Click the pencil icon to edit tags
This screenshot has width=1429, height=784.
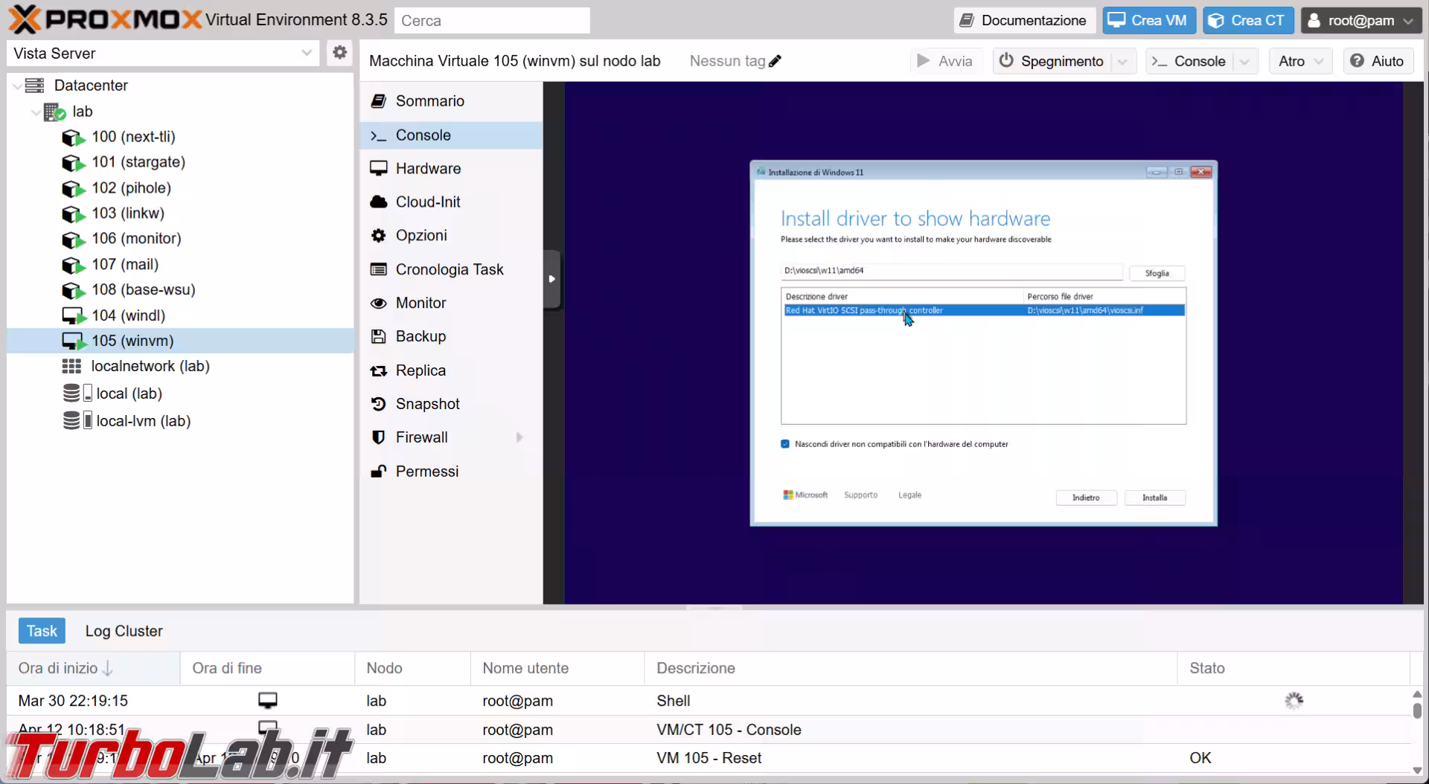click(775, 61)
